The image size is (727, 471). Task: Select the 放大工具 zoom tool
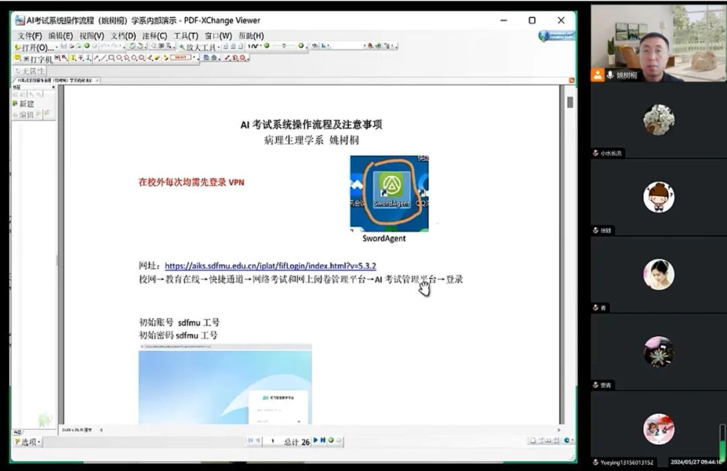tap(199, 47)
